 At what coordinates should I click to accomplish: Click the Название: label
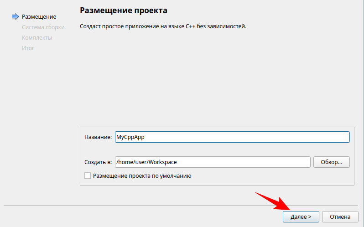pos(98,137)
